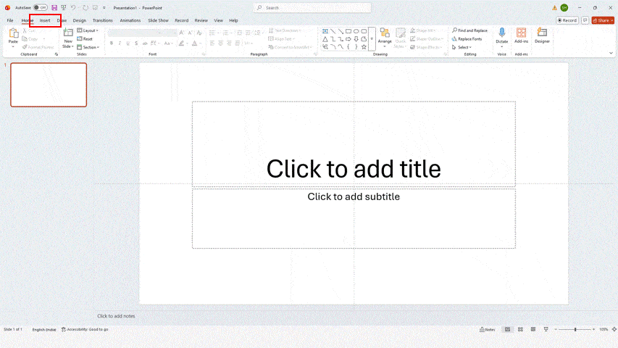Image resolution: width=618 pixels, height=348 pixels.
Task: Click the Decrease Font Size icon
Action: click(191, 33)
